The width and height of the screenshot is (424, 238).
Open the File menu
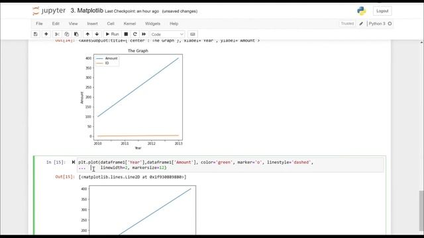(39, 24)
